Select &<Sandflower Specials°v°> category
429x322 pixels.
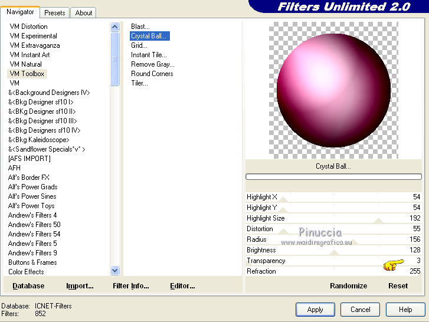click(47, 149)
